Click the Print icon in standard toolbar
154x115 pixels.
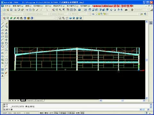[15, 10]
